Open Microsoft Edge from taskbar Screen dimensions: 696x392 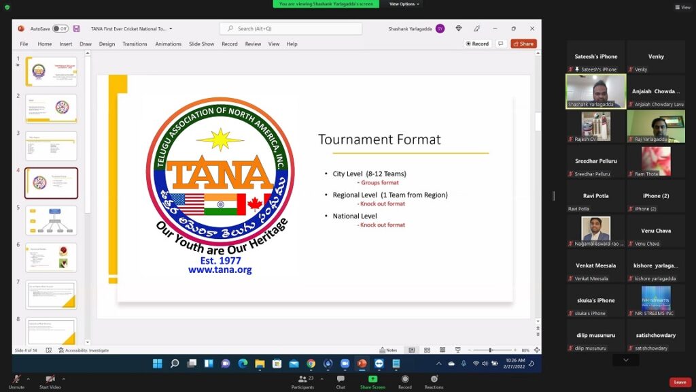243,363
